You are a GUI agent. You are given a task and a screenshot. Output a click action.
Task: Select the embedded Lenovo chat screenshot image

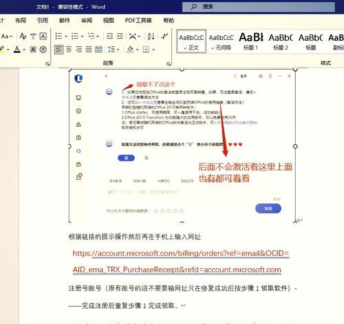click(182, 145)
